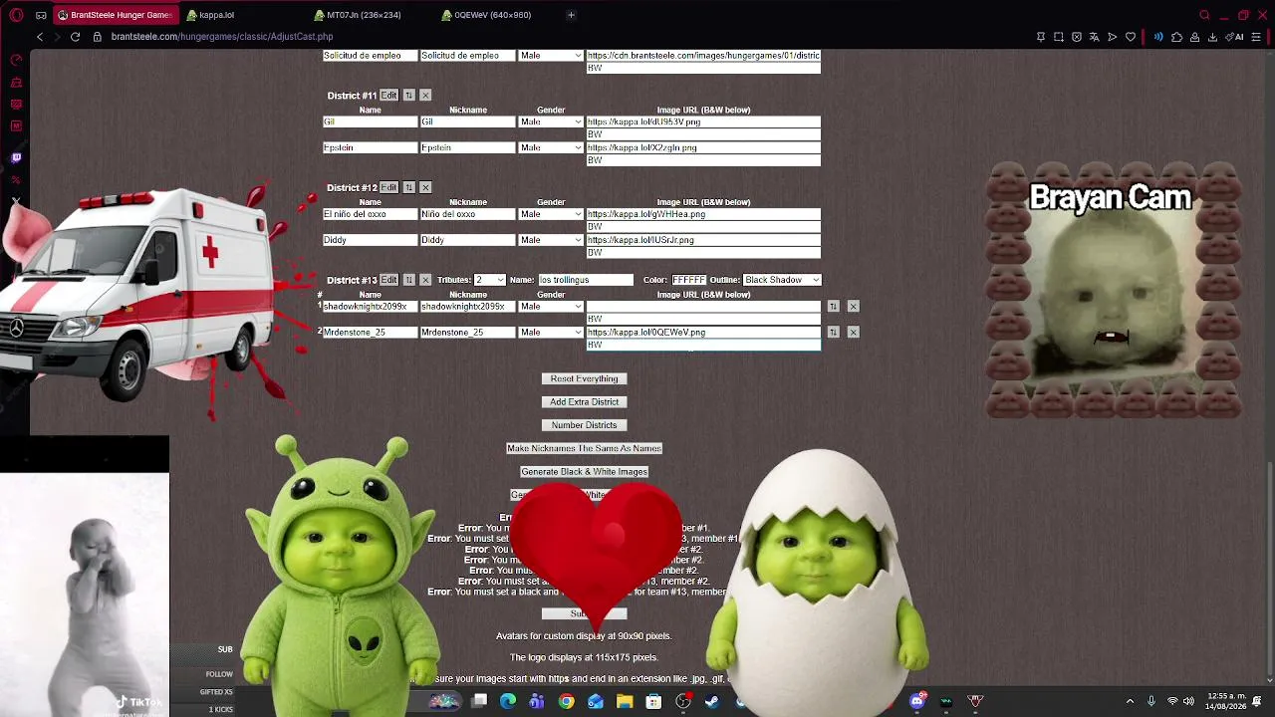Image resolution: width=1275 pixels, height=717 pixels.
Task: Open File Explorer from the taskbar
Action: pyautogui.click(x=625, y=702)
